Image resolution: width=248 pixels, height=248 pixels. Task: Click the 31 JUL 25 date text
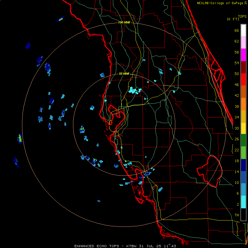[150, 246]
